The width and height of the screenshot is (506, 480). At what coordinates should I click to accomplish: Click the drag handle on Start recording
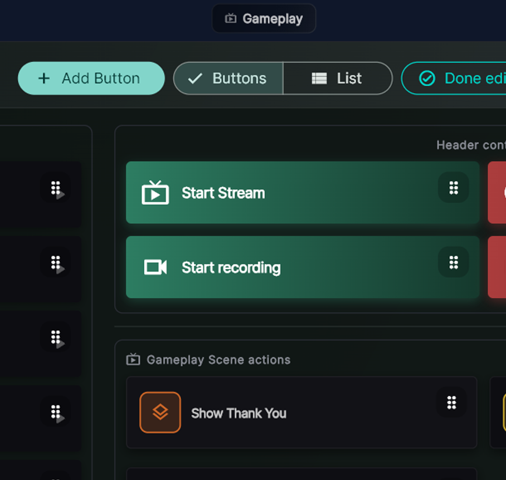tap(453, 262)
